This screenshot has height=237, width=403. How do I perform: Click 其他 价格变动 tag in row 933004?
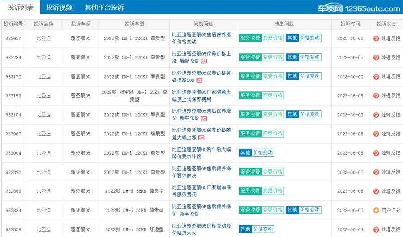click(257, 152)
